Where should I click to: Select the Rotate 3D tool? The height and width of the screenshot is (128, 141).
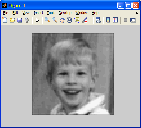pos(69,20)
